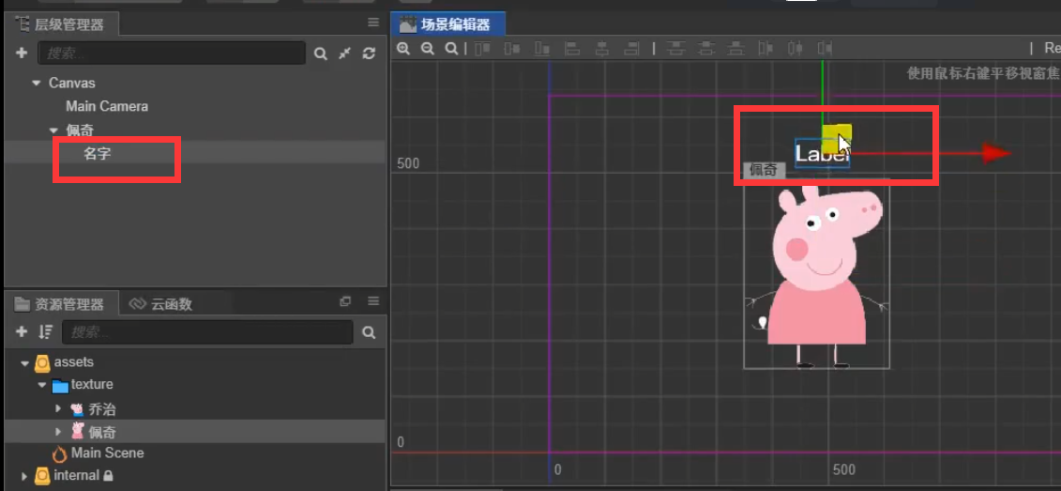The width and height of the screenshot is (1061, 491).
Task: Align selected nodes to right edge
Action: tap(632, 49)
